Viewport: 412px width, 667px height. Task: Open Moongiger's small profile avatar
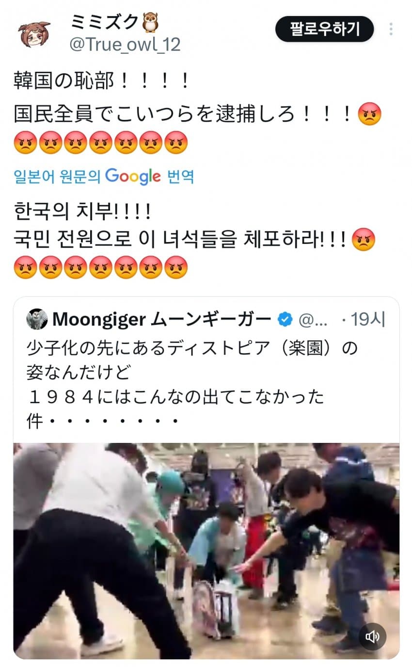click(x=37, y=319)
